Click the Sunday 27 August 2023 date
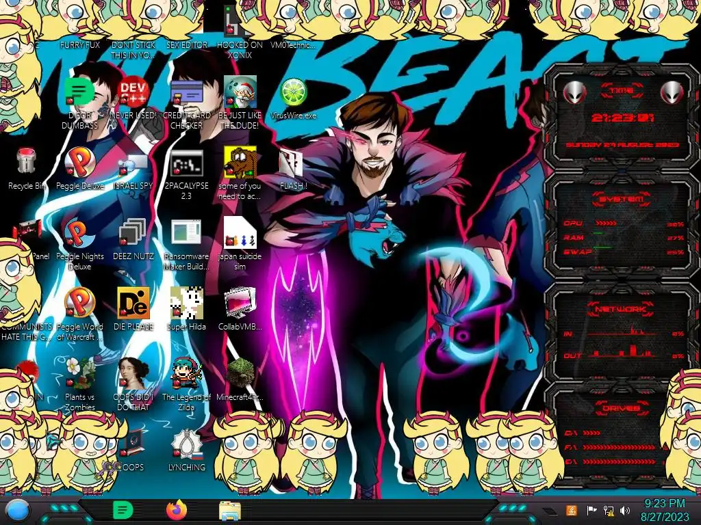The width and height of the screenshot is (701, 525). point(623,145)
